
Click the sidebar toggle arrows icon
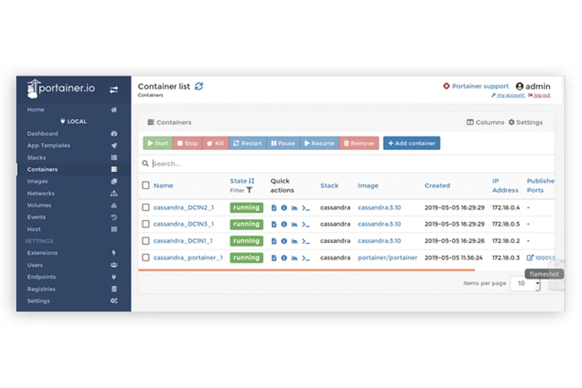(114, 90)
